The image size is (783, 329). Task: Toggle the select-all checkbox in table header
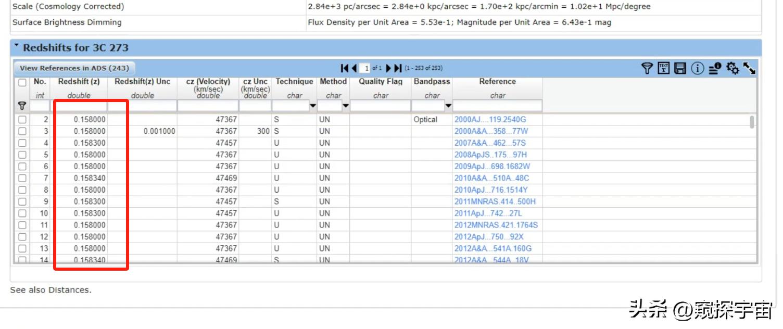click(22, 83)
